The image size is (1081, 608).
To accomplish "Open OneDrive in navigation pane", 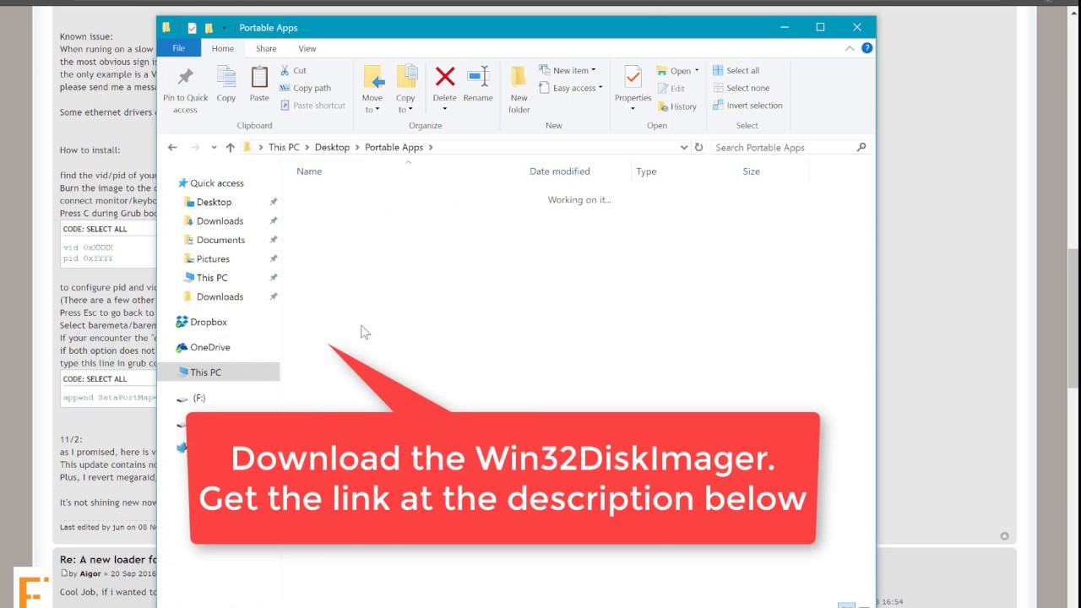I will [x=210, y=347].
